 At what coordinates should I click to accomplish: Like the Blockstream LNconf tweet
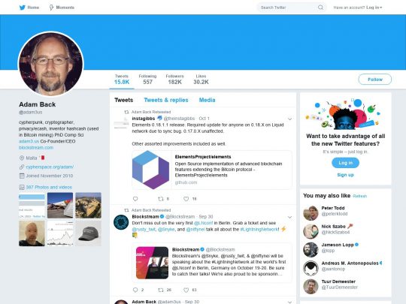tap(186, 290)
